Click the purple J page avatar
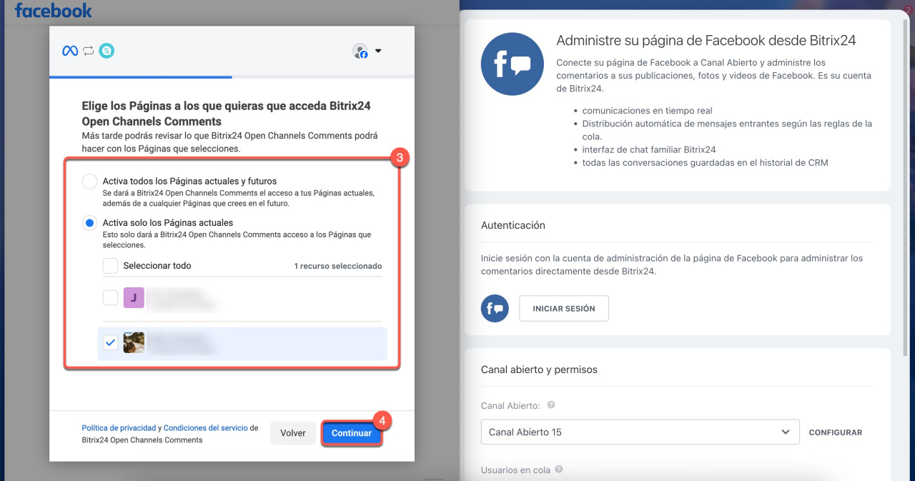This screenshot has width=915, height=481. pos(134,297)
